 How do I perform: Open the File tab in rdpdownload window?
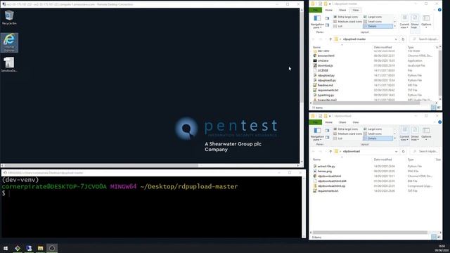pos(316,122)
